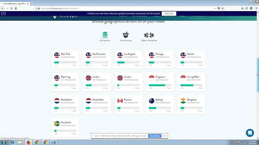Open the Firefox library
This screenshot has width=259, height=145.
point(242,8)
